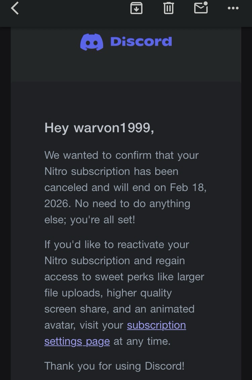The image size is (252, 380).
Task: Delete email with the trash icon
Action: (x=168, y=8)
